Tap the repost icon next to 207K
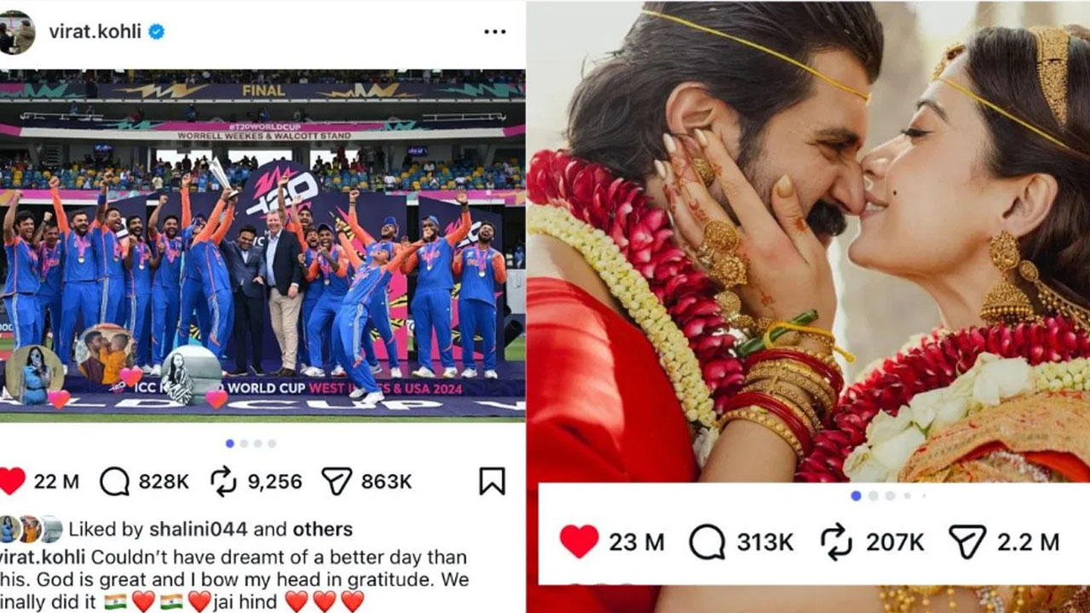The height and width of the screenshot is (613, 1090). (x=837, y=541)
